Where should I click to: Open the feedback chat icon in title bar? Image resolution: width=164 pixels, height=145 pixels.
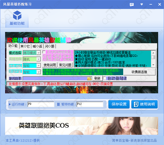click(x=132, y=5)
